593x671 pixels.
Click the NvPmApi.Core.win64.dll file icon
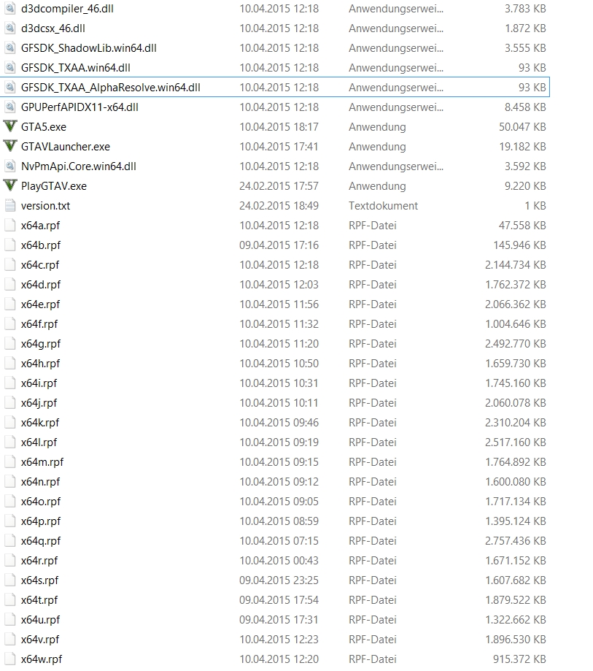point(9,166)
